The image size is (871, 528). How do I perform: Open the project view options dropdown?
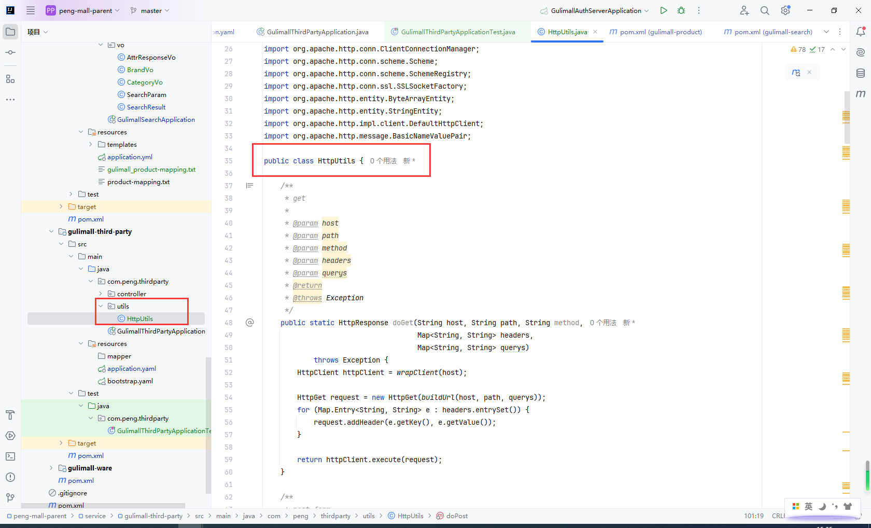click(37, 32)
